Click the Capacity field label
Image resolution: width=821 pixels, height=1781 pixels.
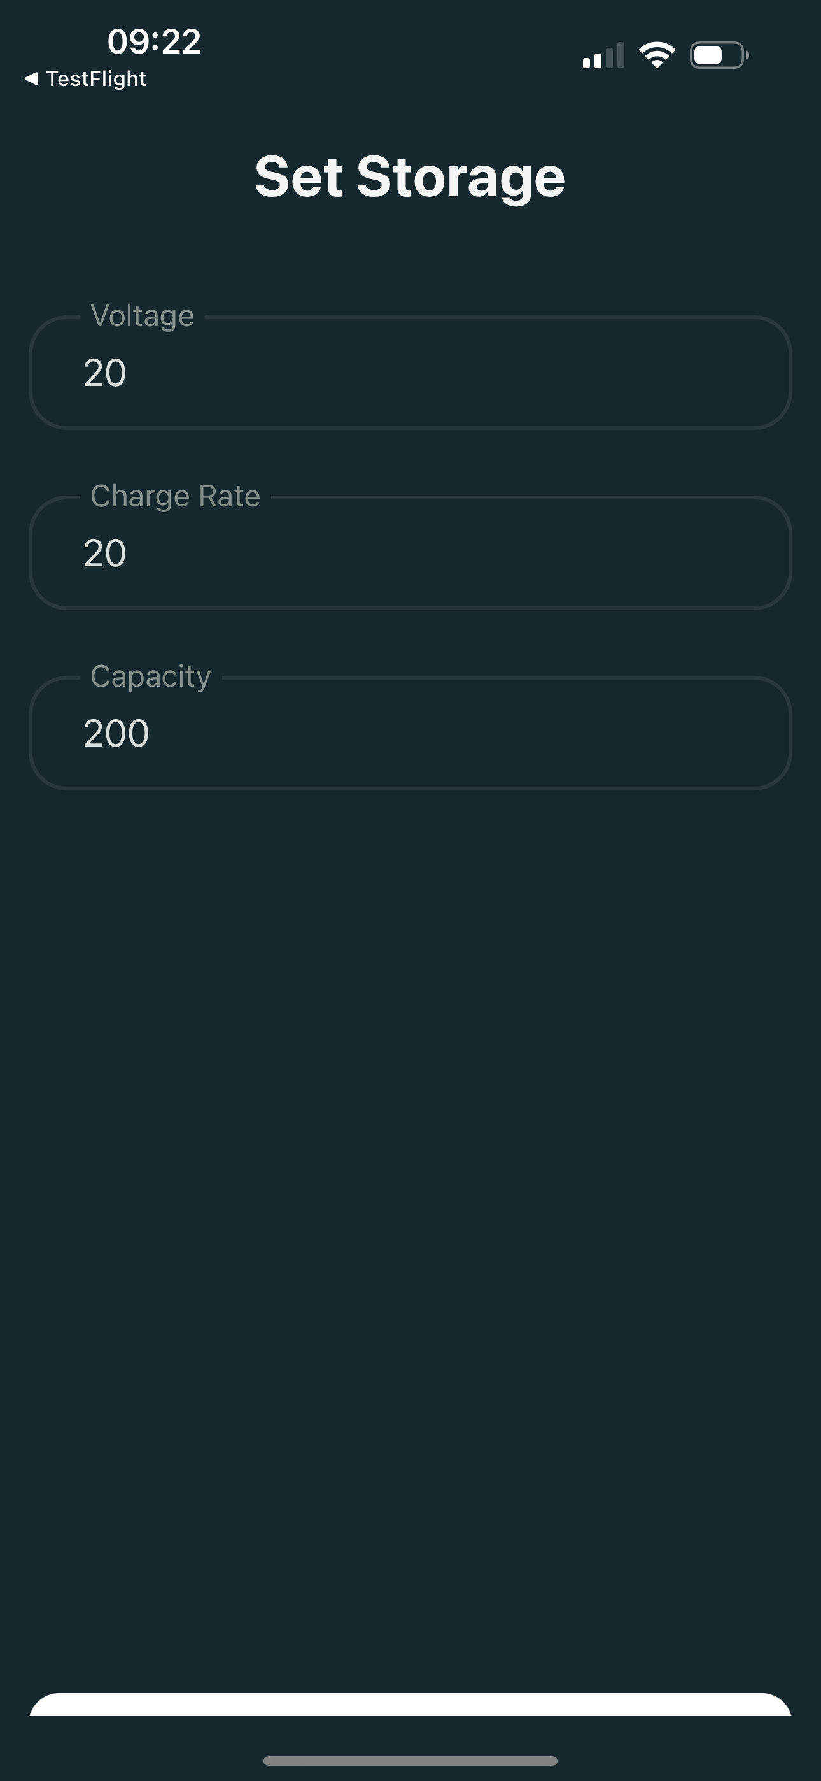coord(151,677)
